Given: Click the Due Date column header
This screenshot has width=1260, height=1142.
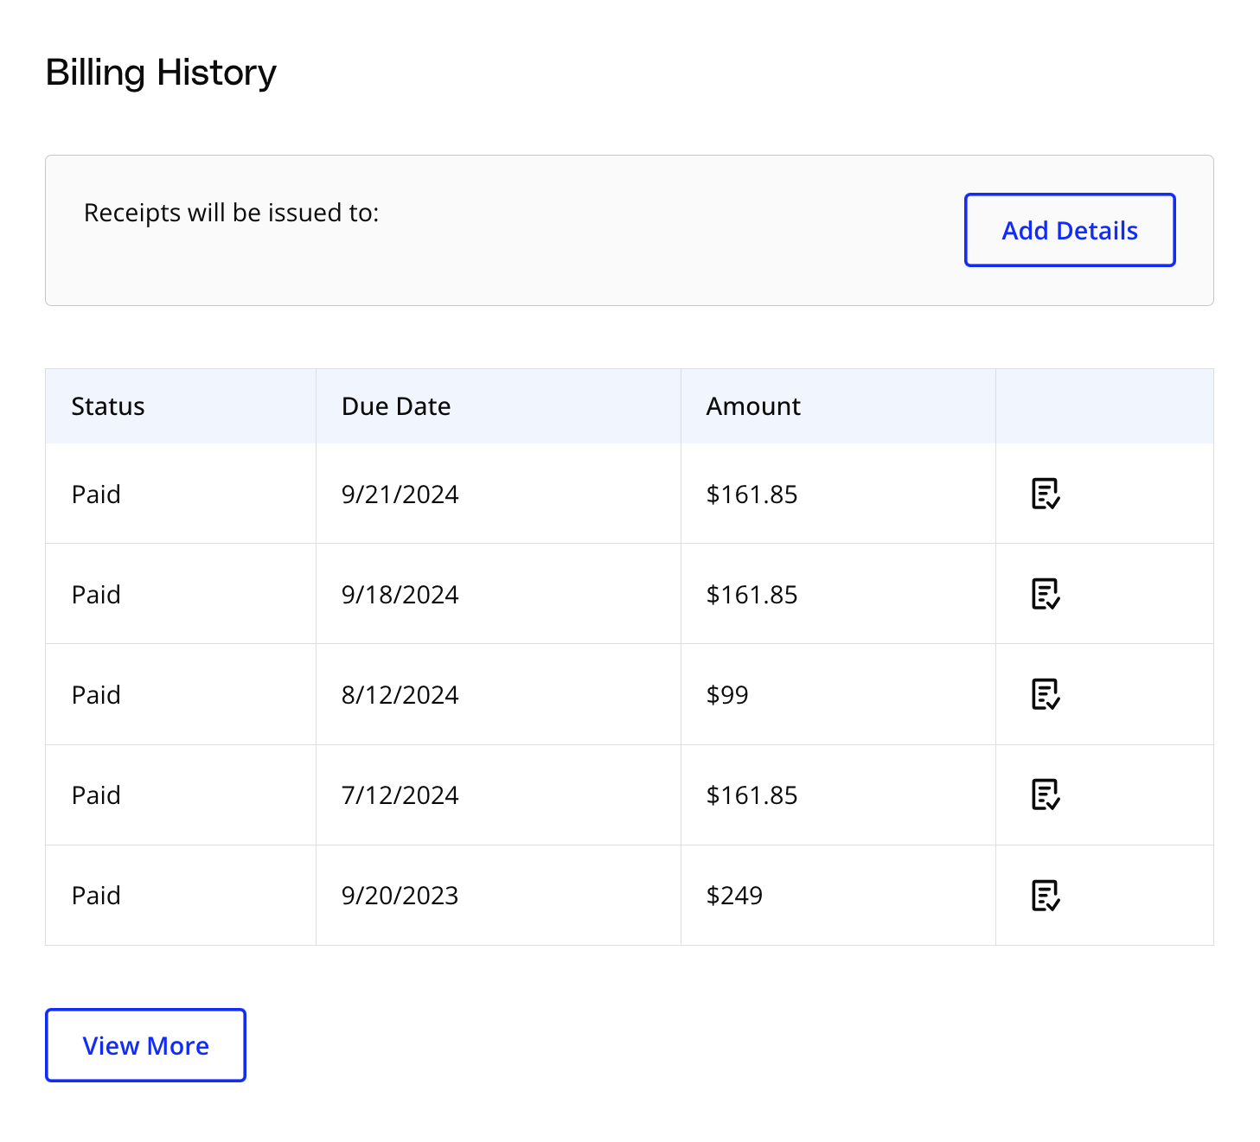Looking at the screenshot, I should point(396,406).
